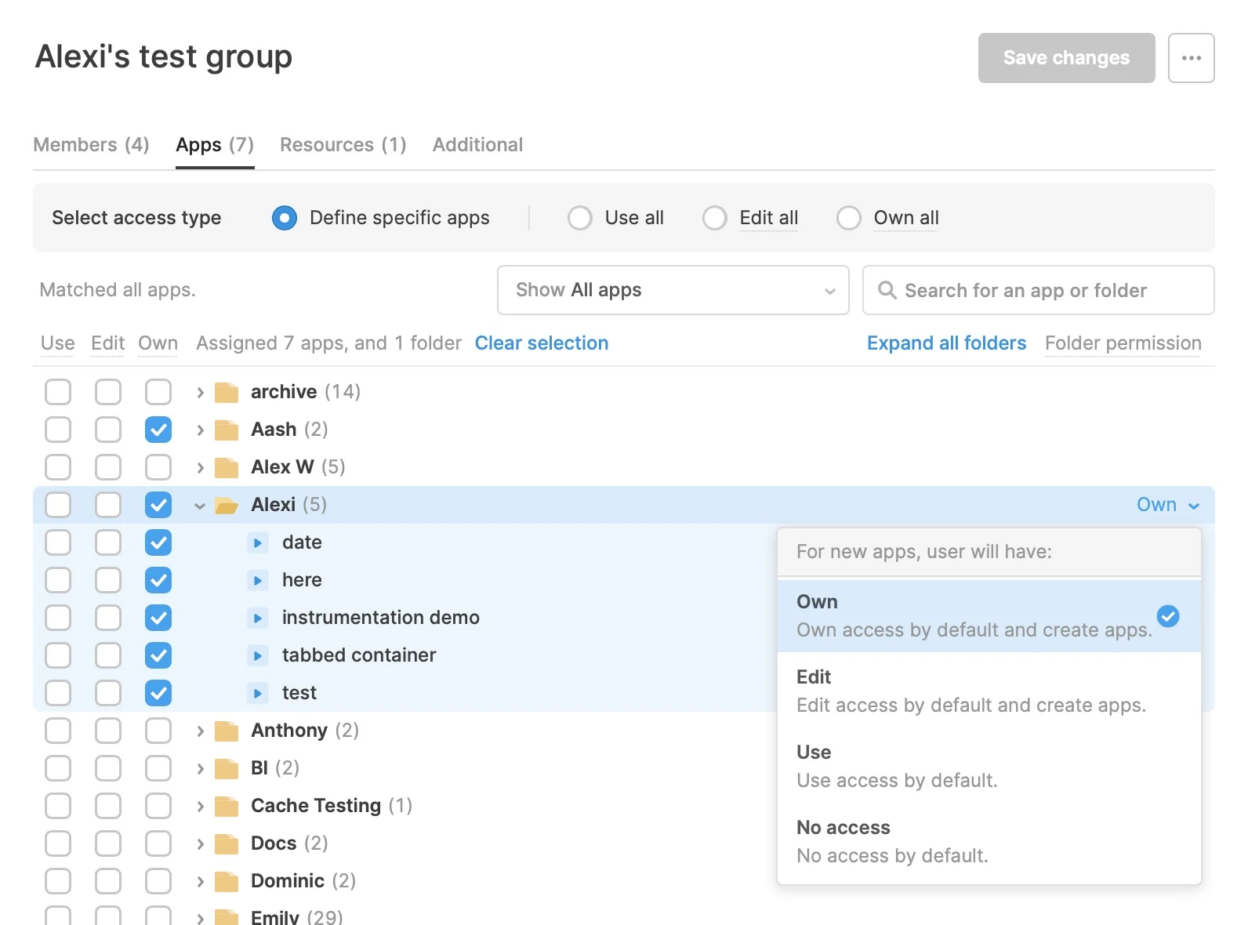Switch to the Resources tab
Image resolution: width=1248 pixels, height=925 pixels.
[343, 145]
